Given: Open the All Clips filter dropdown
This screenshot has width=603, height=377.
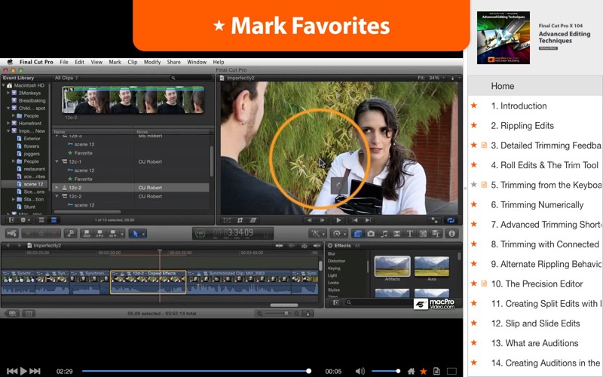Looking at the screenshot, I should 66,78.
